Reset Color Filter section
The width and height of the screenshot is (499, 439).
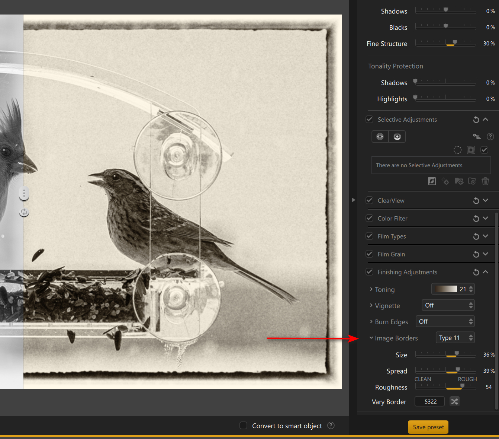click(x=476, y=219)
